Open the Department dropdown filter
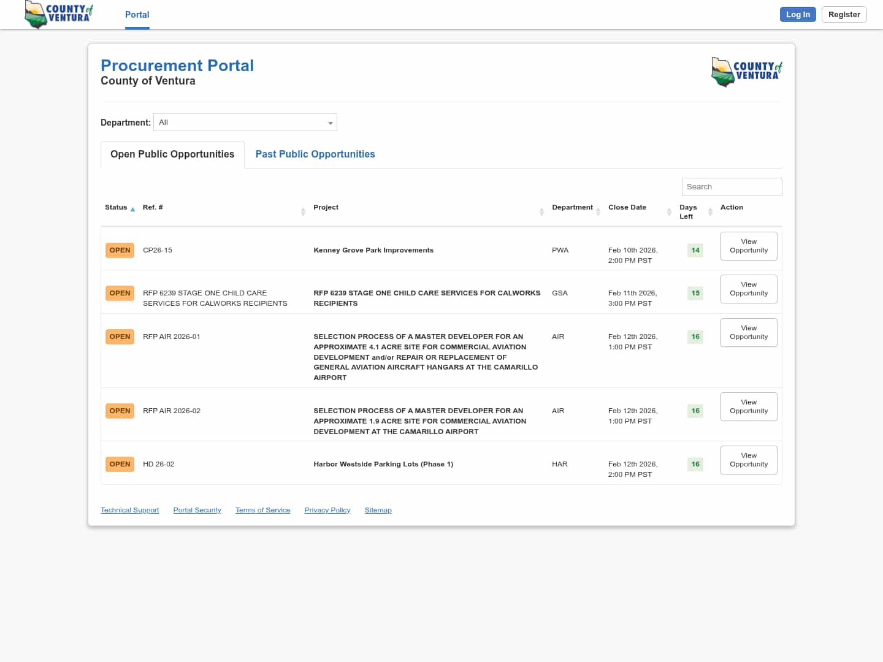Screen dimensions: 883x662 [x=245, y=123]
